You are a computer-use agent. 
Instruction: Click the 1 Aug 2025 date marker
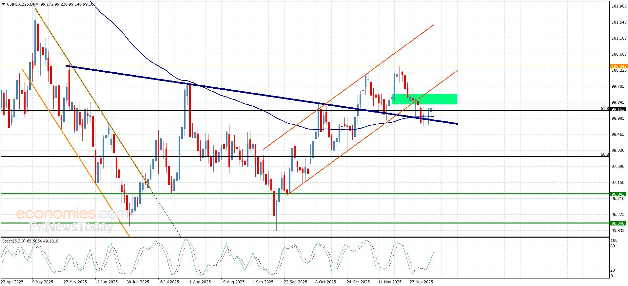point(200,282)
